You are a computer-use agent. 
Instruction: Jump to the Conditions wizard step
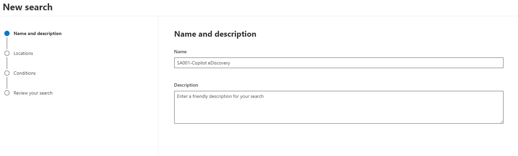[x=24, y=73]
